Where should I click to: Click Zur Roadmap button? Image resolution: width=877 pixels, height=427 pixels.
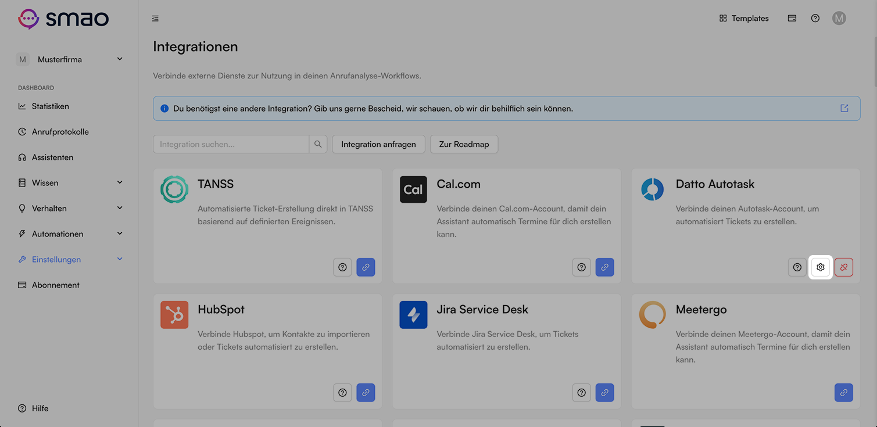pyautogui.click(x=464, y=144)
